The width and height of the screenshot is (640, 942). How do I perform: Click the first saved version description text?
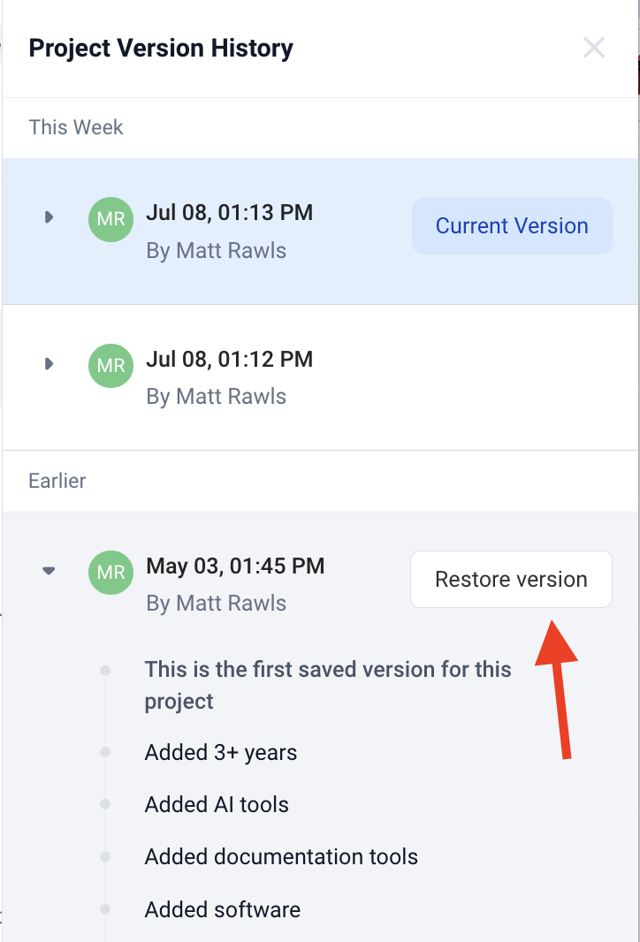[x=328, y=685]
